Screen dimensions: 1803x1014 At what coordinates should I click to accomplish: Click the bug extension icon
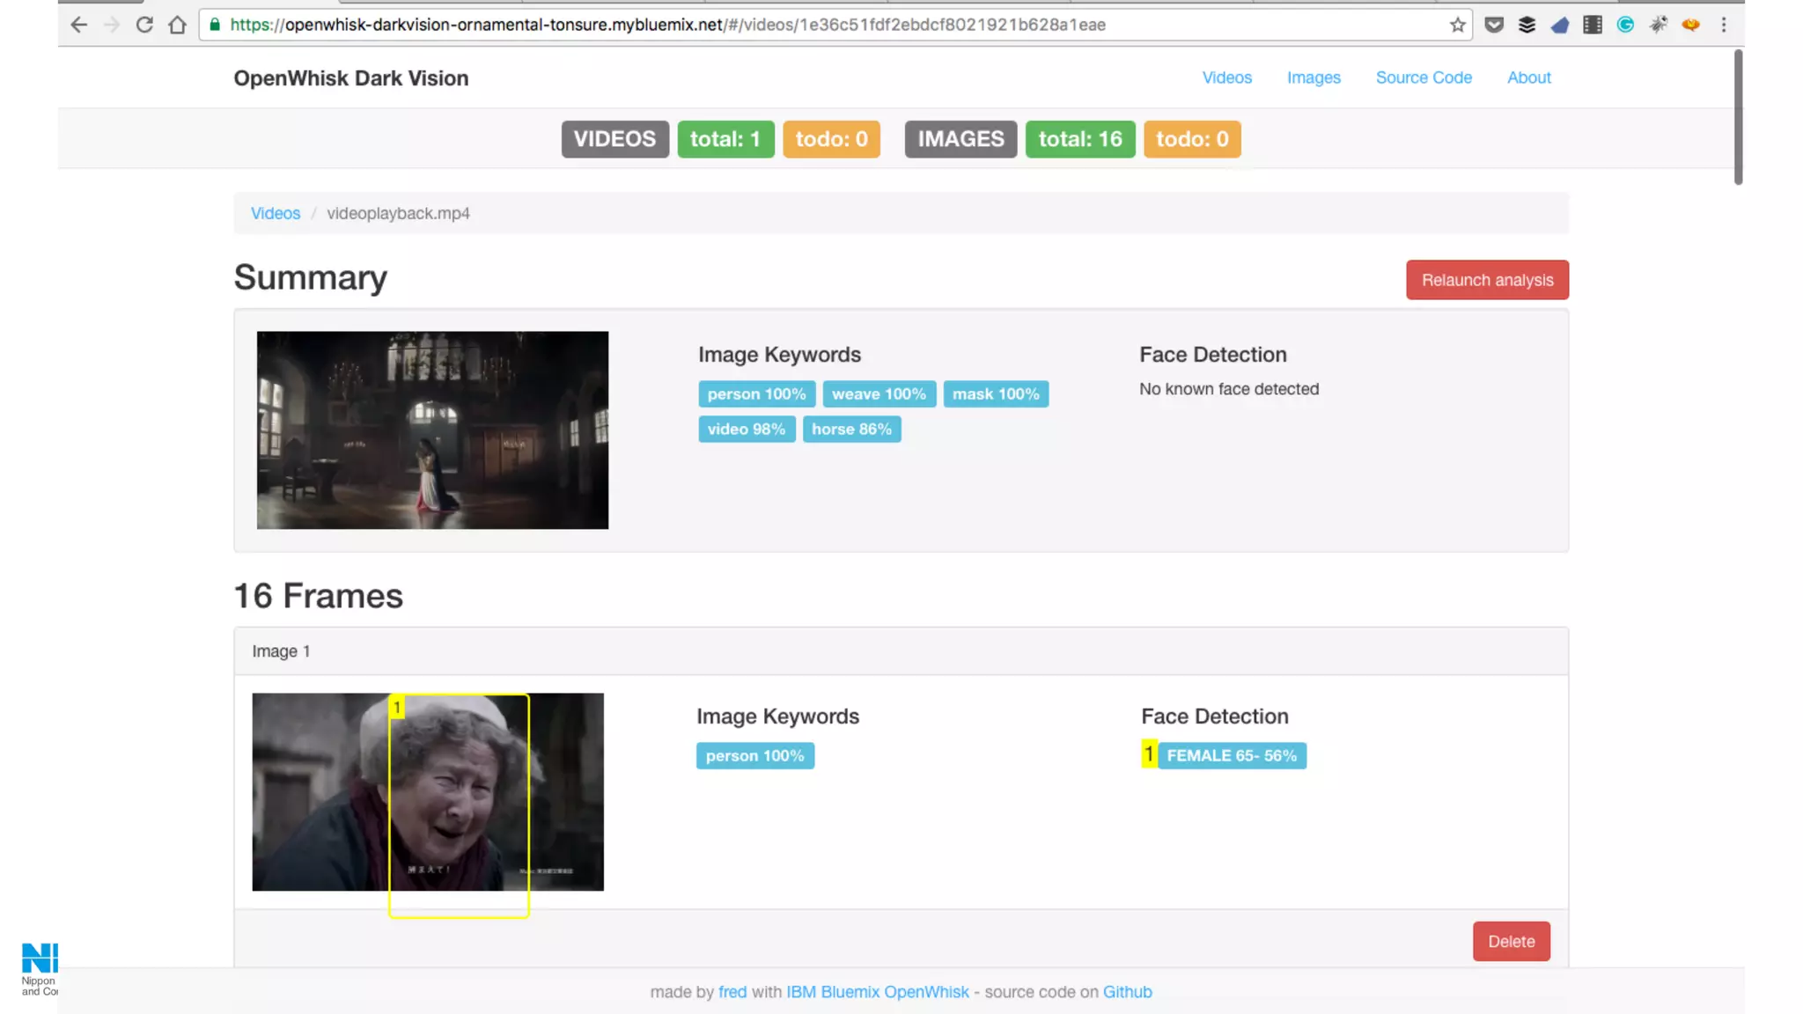click(x=1658, y=25)
